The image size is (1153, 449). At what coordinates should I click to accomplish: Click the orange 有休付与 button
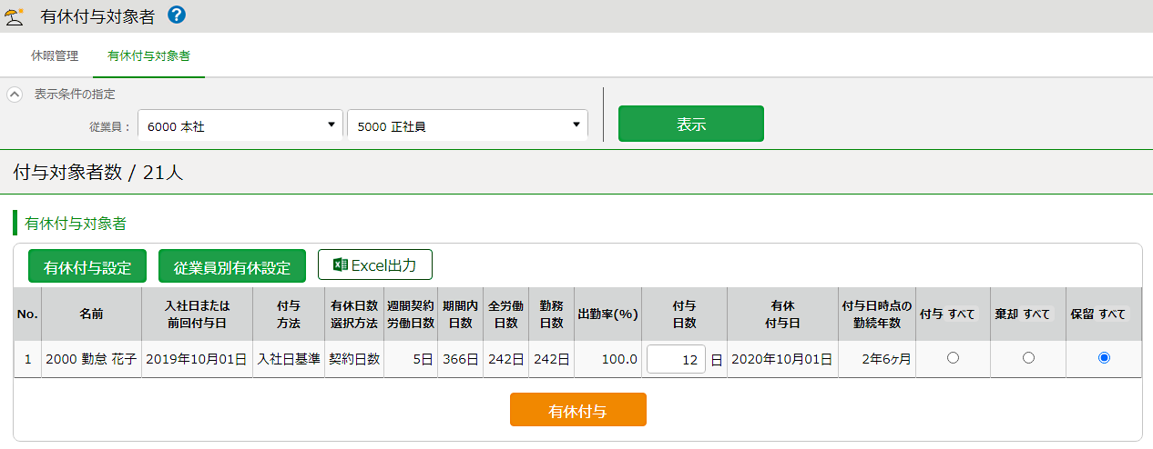point(578,410)
